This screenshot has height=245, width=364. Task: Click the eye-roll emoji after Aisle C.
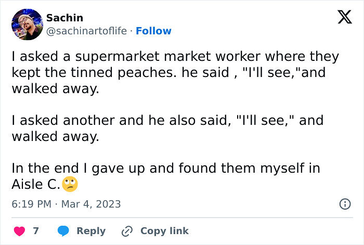pos(70,184)
